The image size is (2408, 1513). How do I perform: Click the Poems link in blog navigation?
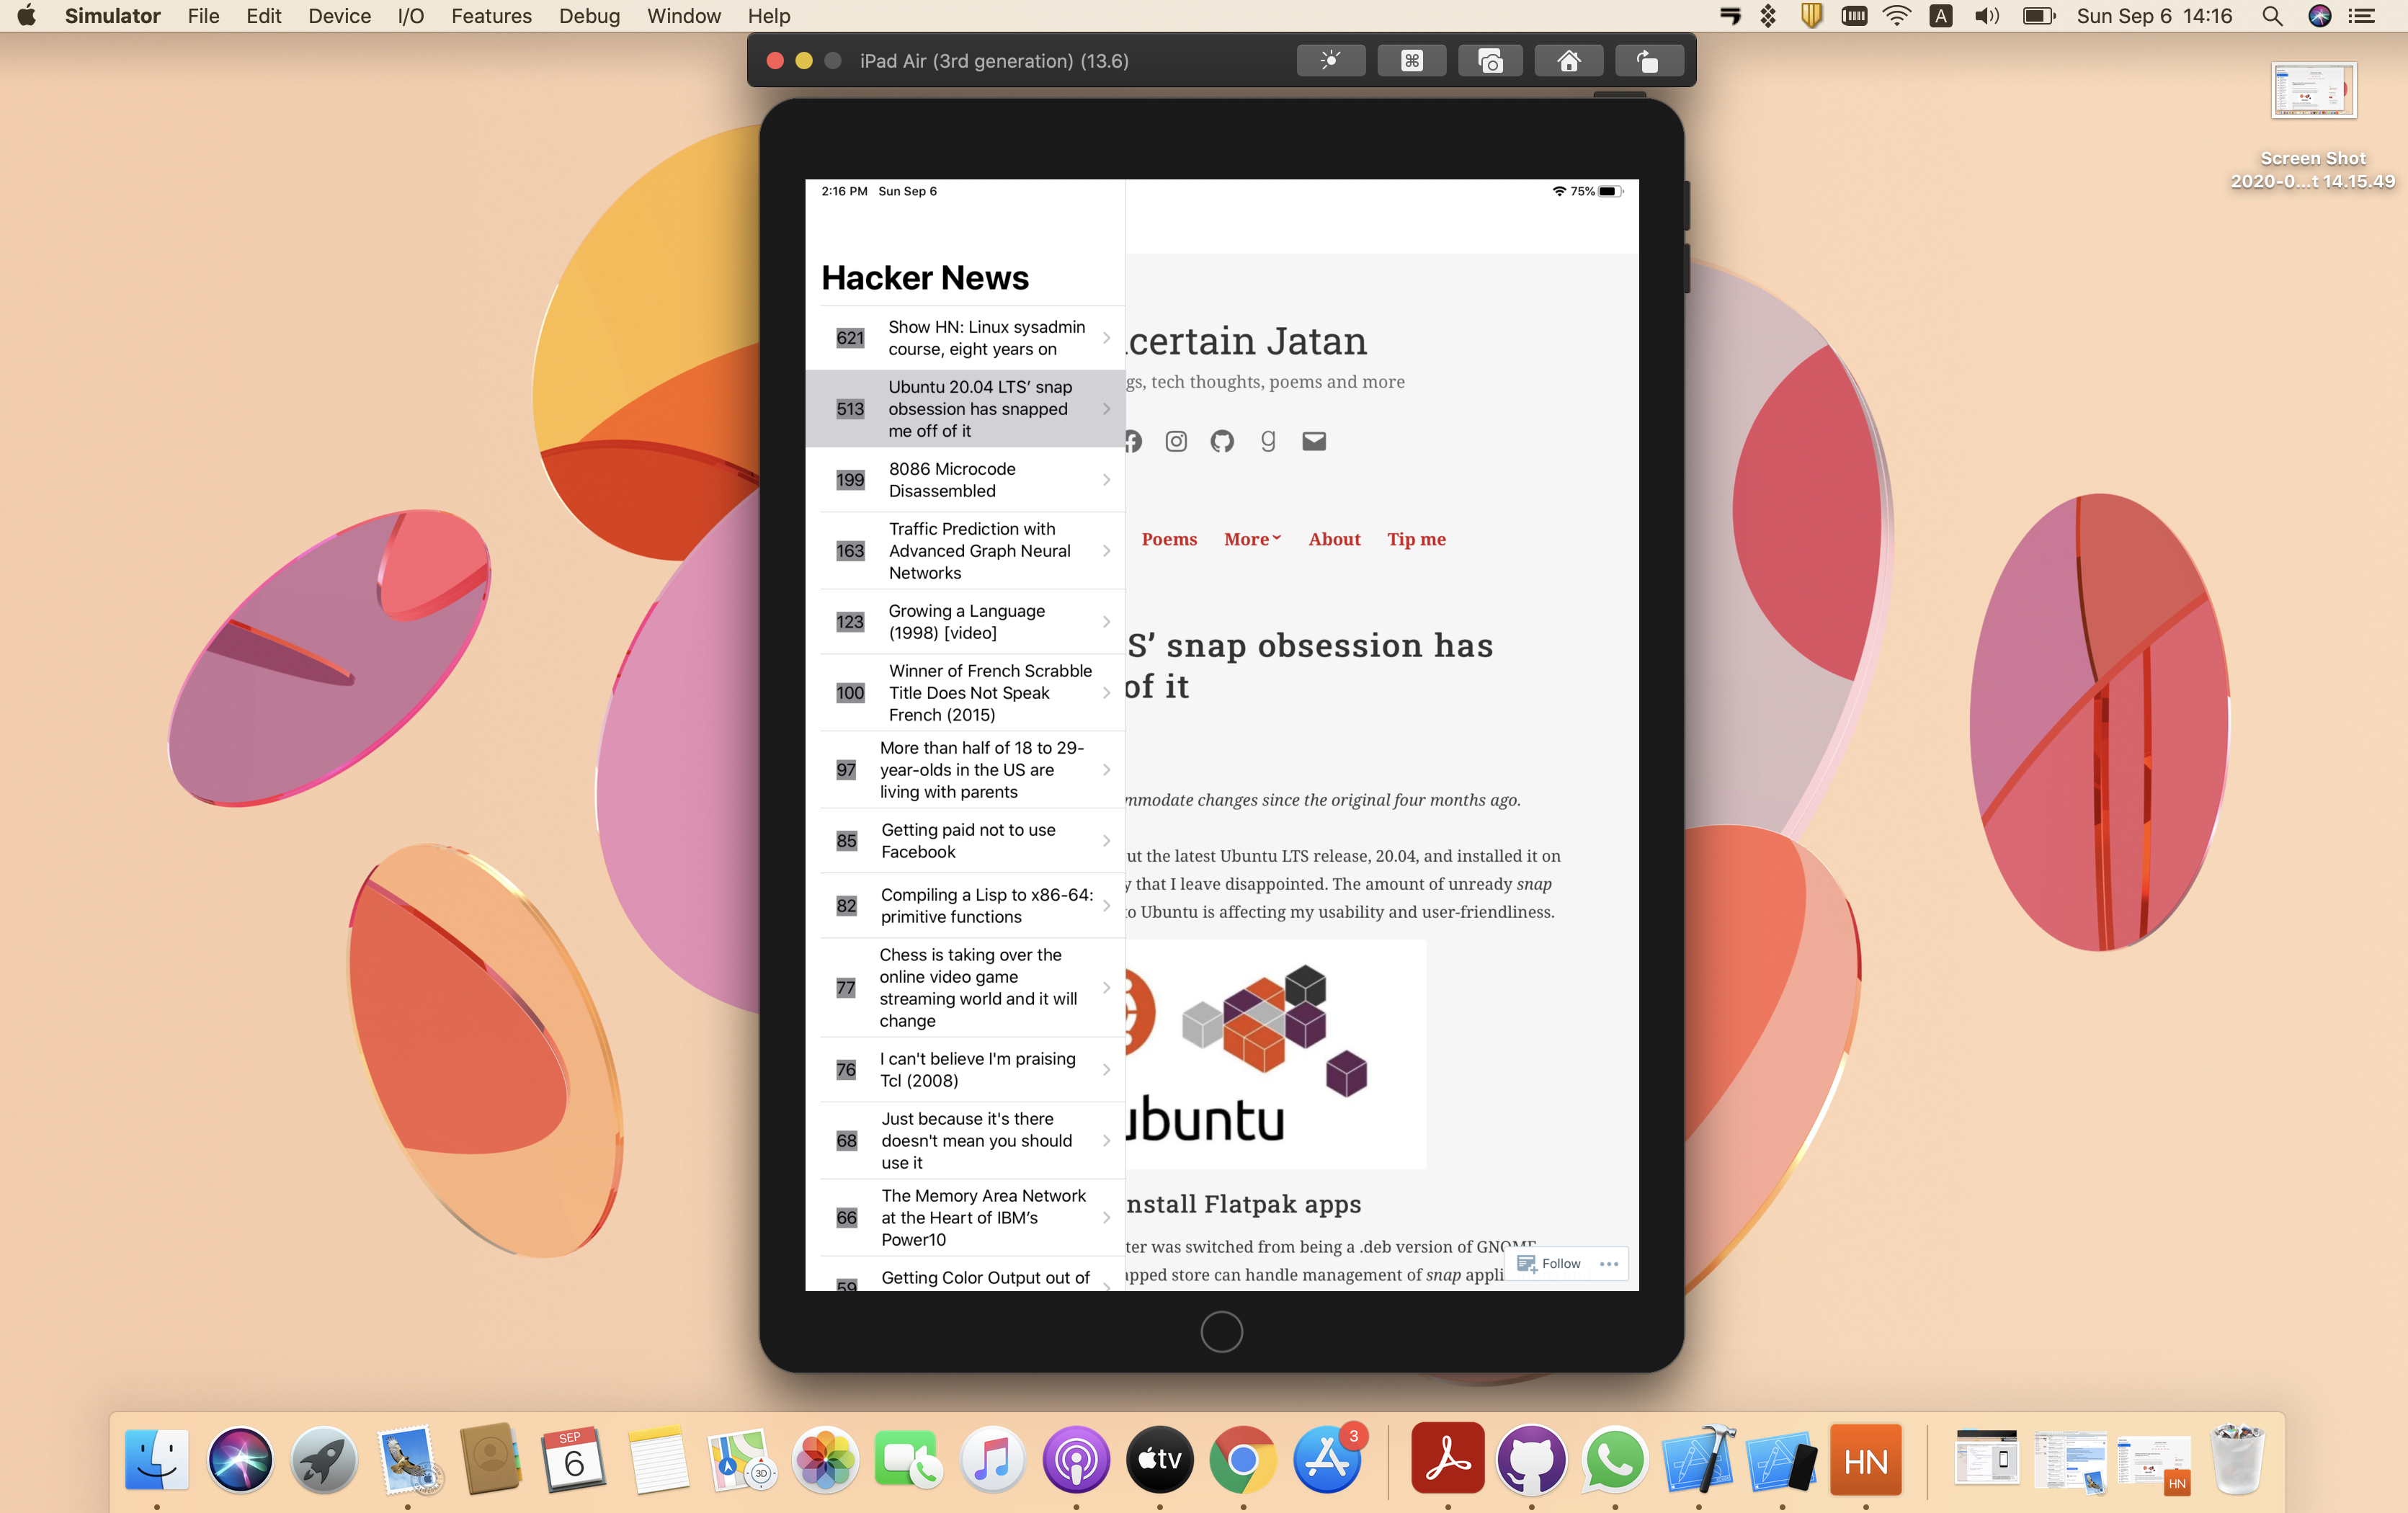[x=1169, y=539]
